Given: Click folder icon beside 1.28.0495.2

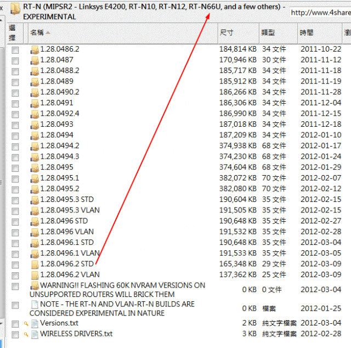Looking at the screenshot, I should (35, 189).
